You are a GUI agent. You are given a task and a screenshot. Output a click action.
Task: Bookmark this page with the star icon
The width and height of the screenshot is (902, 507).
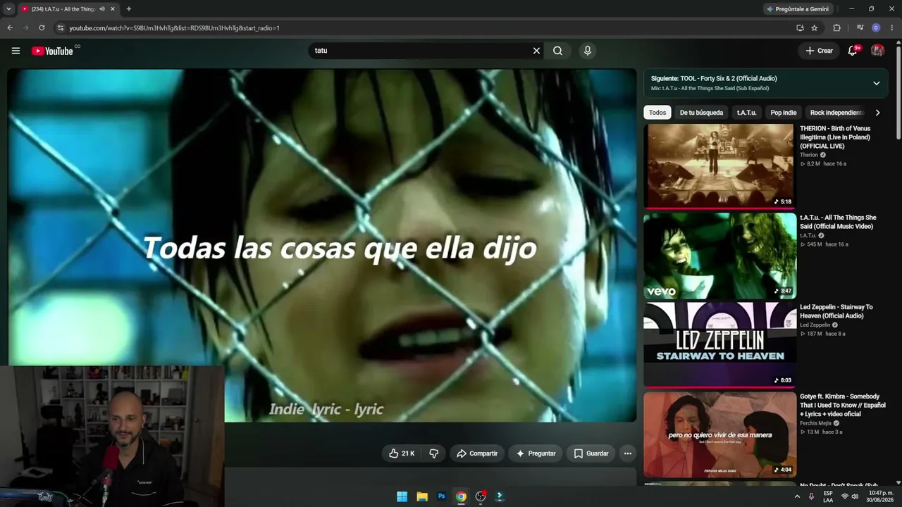pyautogui.click(x=815, y=28)
